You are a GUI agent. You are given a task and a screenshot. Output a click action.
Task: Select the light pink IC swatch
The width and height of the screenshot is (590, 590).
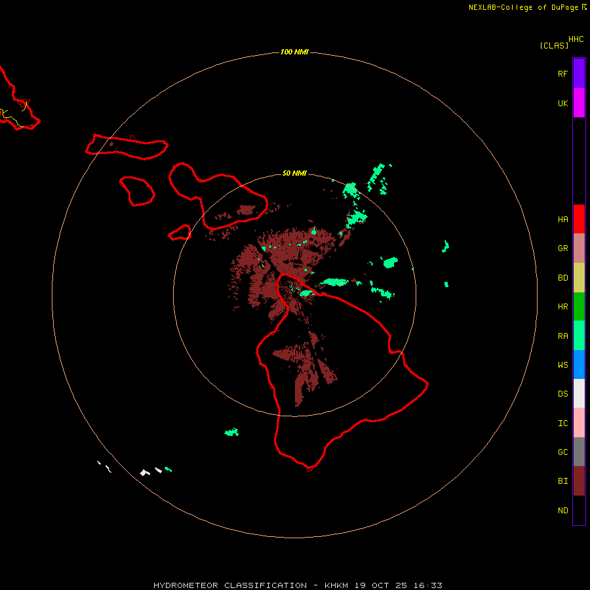[579, 423]
